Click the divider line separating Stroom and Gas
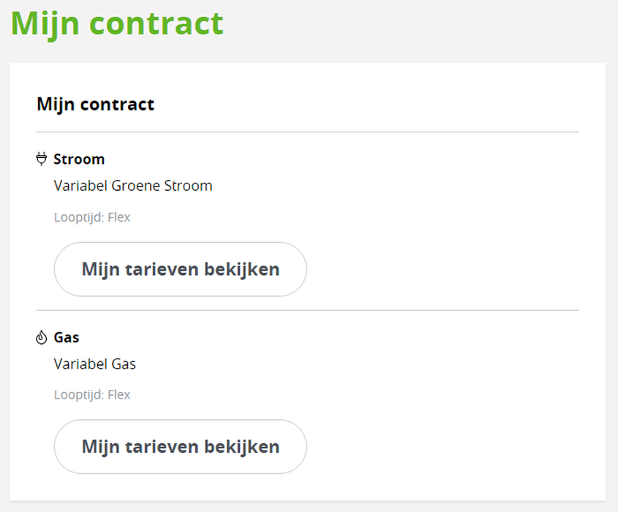618x512 pixels. [x=307, y=310]
